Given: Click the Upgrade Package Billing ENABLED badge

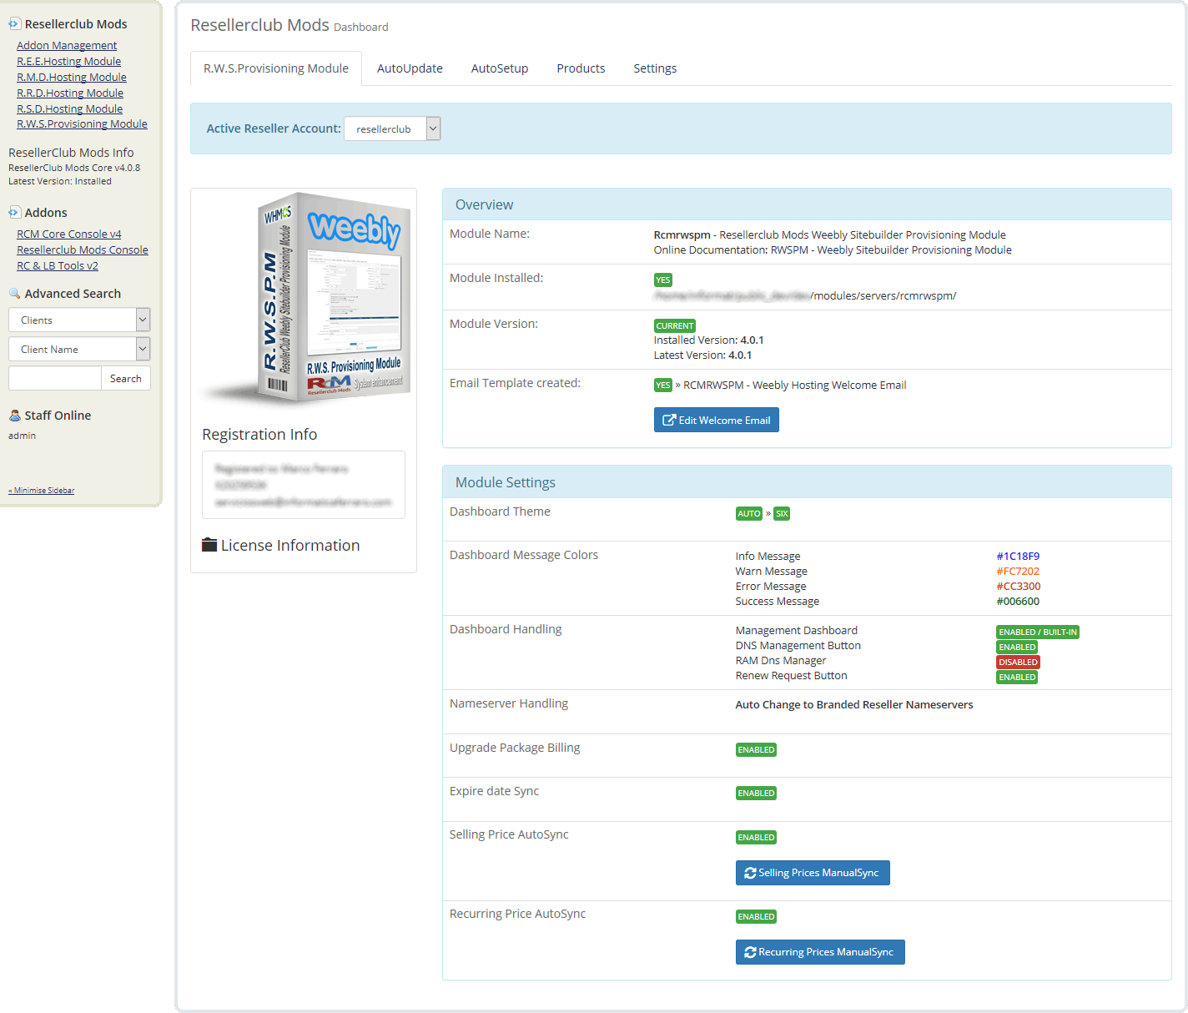Looking at the screenshot, I should [756, 750].
